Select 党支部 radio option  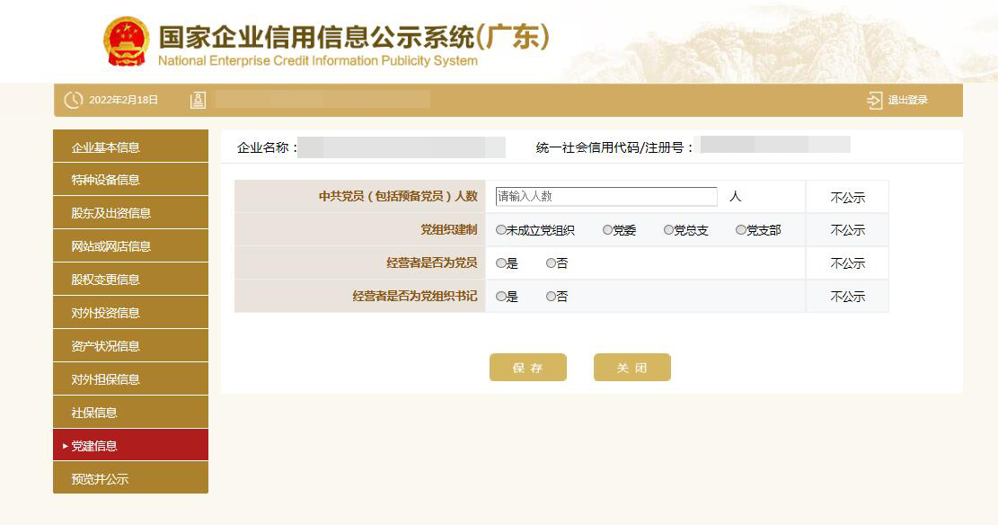tap(741, 230)
